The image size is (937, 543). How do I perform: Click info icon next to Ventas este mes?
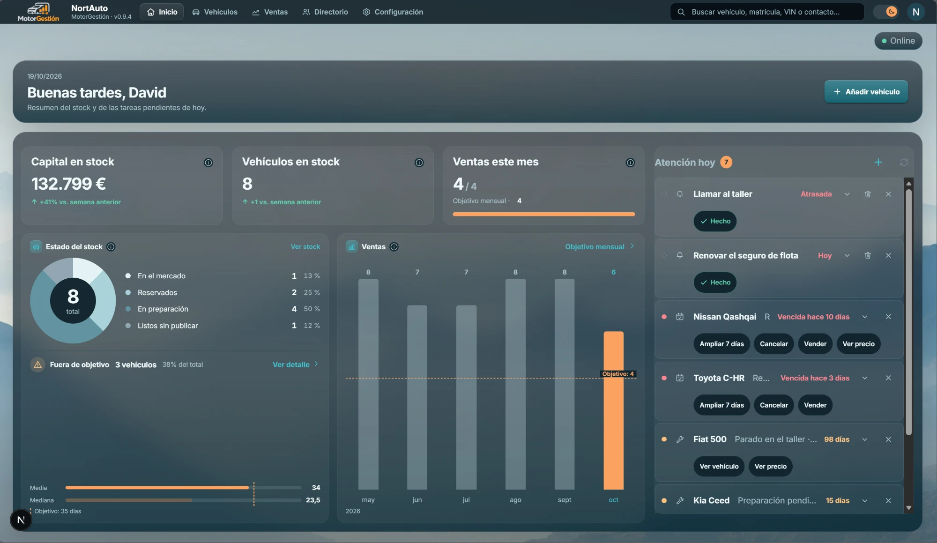click(630, 163)
